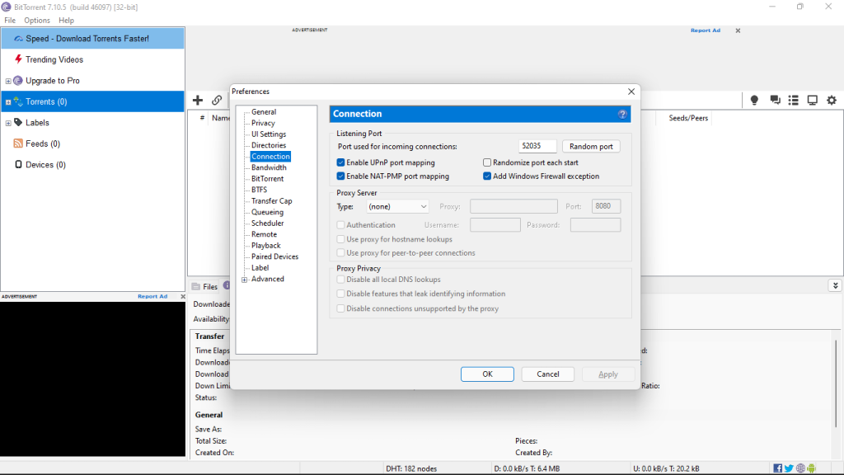Click the remote devices monitor icon
This screenshot has height=475, width=844.
coord(813,100)
